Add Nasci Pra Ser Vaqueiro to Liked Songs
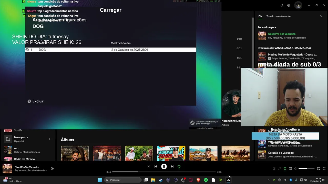 [52, 168]
